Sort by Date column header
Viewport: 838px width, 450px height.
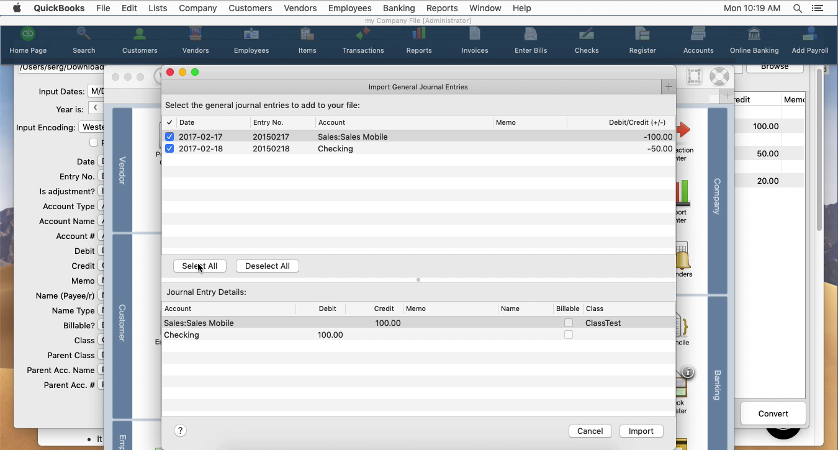(214, 122)
